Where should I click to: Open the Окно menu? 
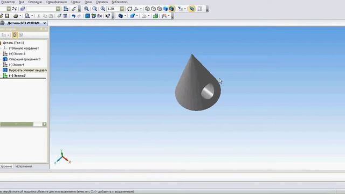pyautogui.click(x=88, y=2)
